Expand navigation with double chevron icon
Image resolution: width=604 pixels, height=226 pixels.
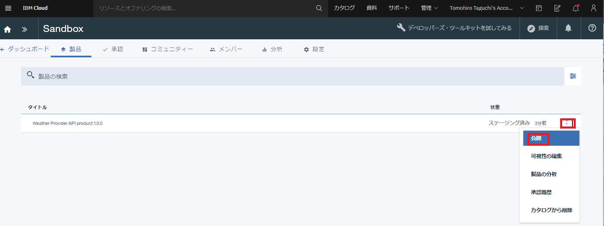tap(25, 29)
